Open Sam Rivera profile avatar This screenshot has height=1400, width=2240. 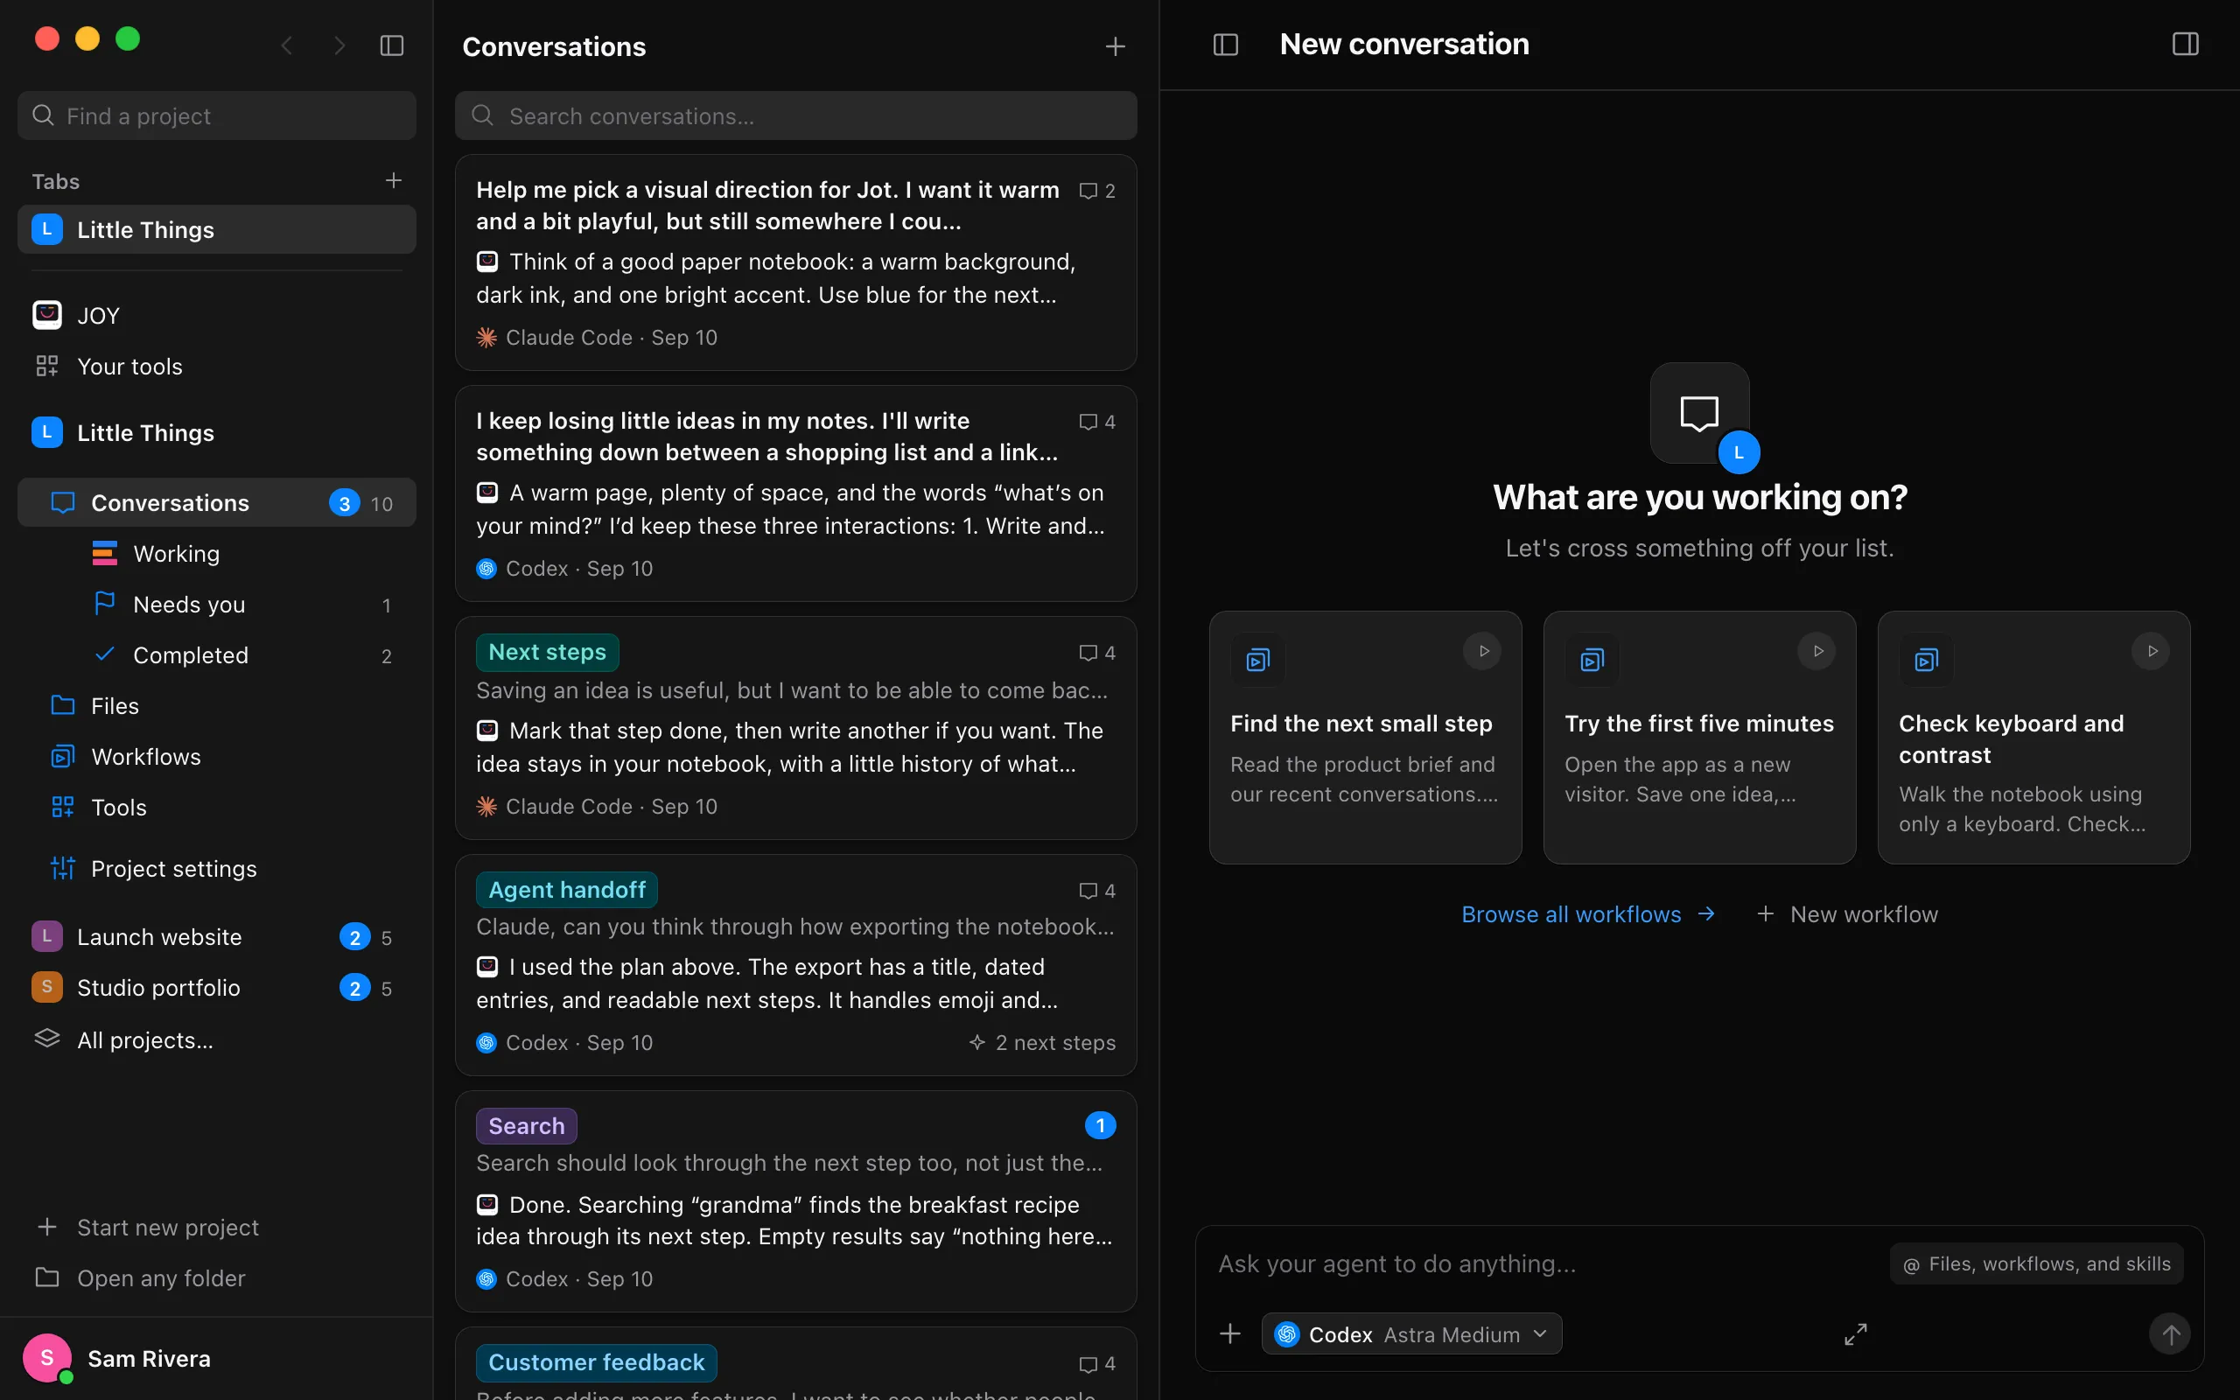point(47,1358)
